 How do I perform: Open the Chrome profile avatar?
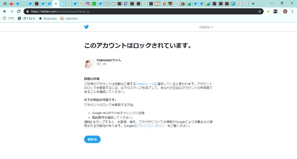click(285, 11)
